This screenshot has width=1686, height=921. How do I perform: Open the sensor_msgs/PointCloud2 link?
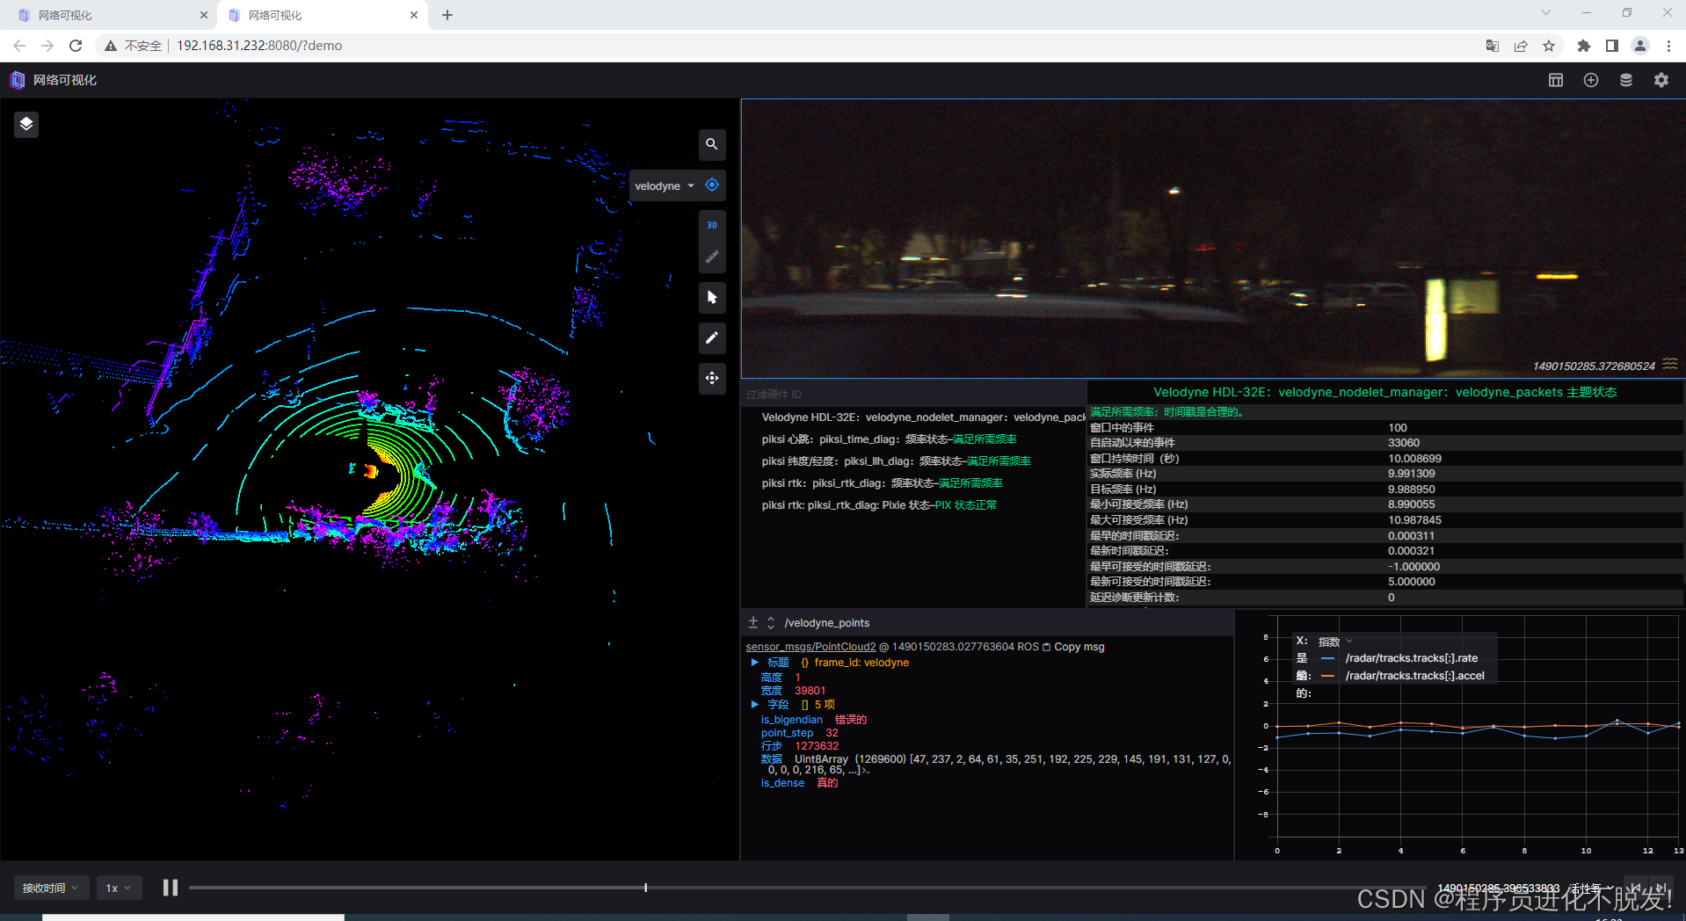[x=810, y=646]
